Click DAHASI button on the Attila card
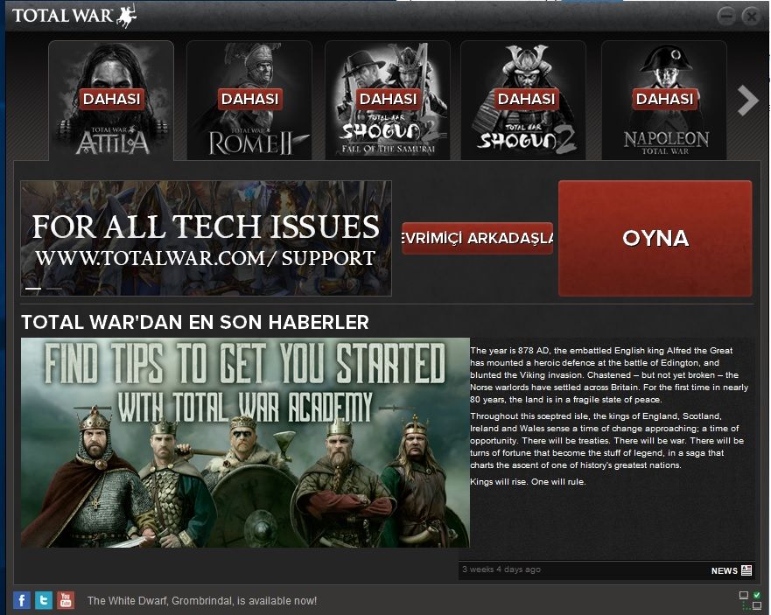The height and width of the screenshot is (615, 771). point(112,99)
